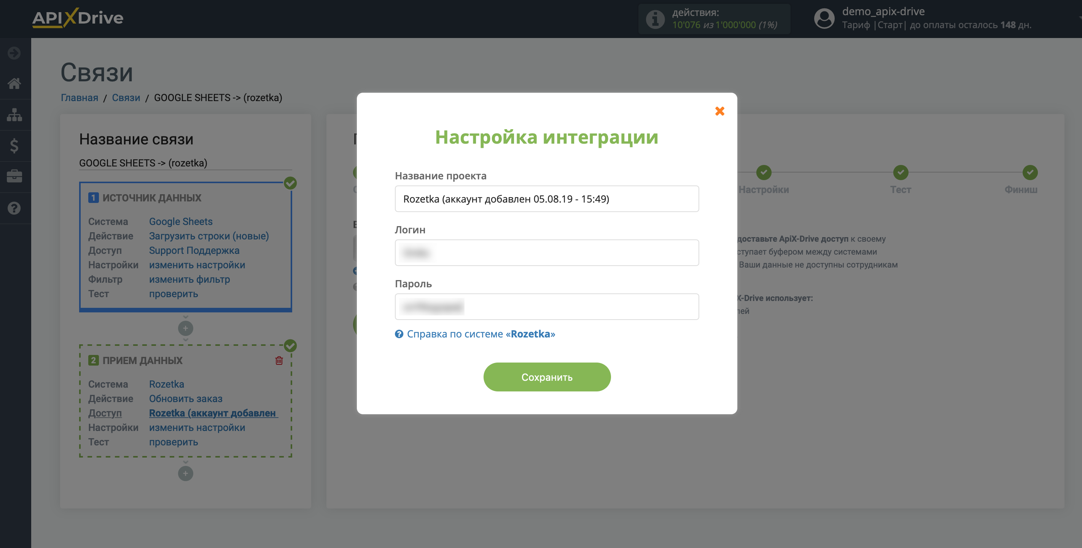Add step with plus below ПРИЕМ ДАННЫХ

(185, 473)
